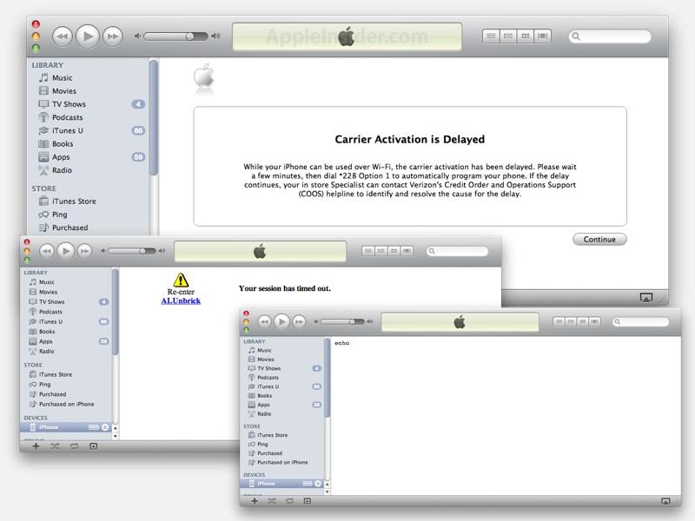Viewport: 695px width, 521px height.
Task: Select grid view icon in top window
Action: pos(526,36)
